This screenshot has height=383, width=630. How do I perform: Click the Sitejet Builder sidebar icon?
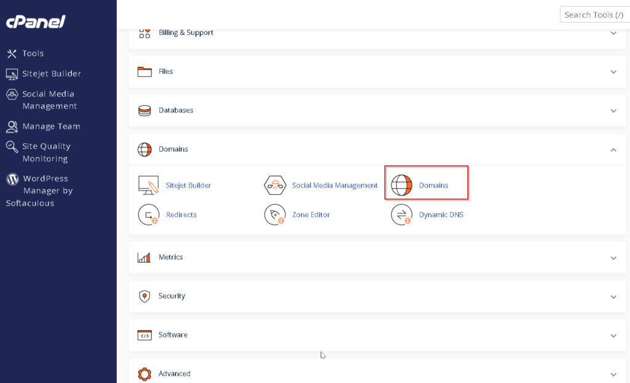point(12,74)
